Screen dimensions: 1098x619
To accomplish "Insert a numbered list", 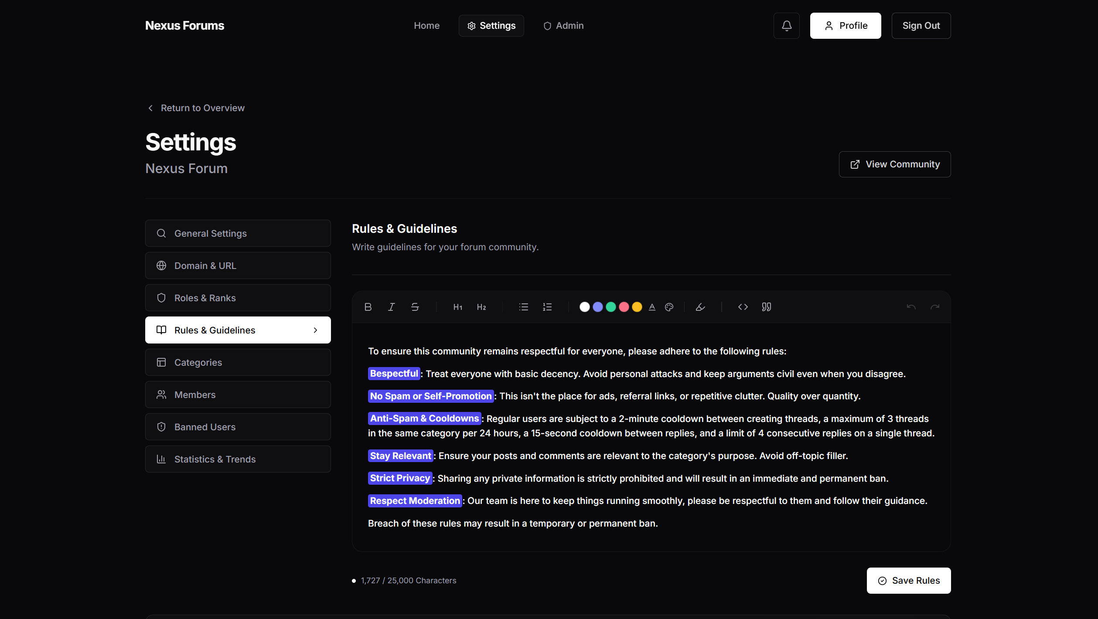I will tap(547, 307).
